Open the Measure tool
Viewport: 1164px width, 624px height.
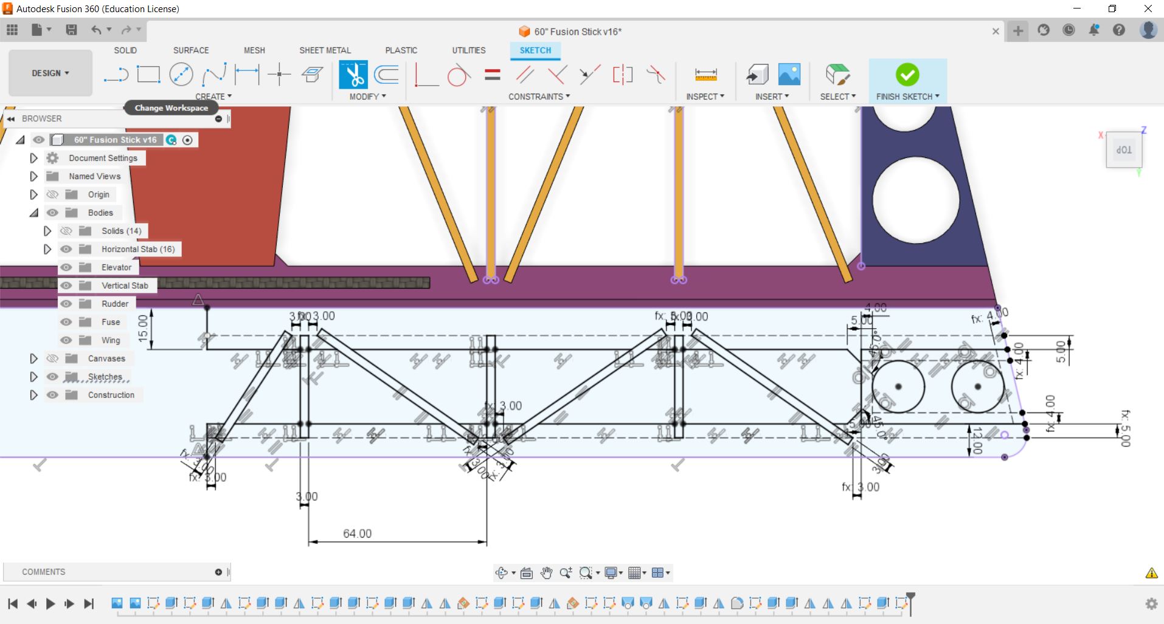pyautogui.click(x=705, y=75)
